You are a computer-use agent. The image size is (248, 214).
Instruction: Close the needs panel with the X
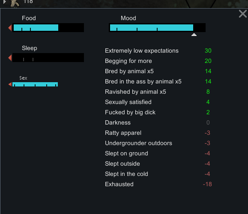(x=242, y=14)
